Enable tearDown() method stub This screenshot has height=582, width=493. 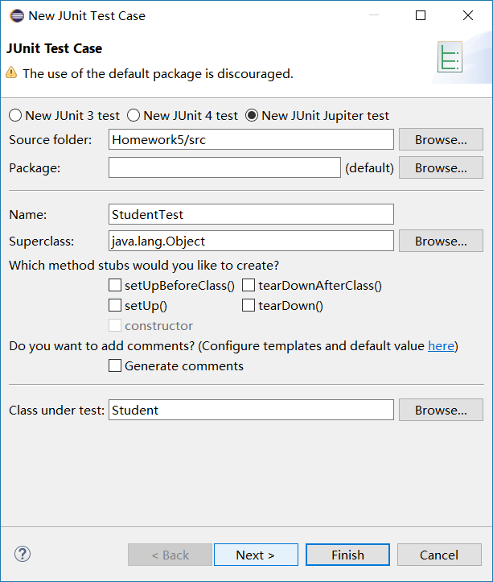tap(249, 305)
